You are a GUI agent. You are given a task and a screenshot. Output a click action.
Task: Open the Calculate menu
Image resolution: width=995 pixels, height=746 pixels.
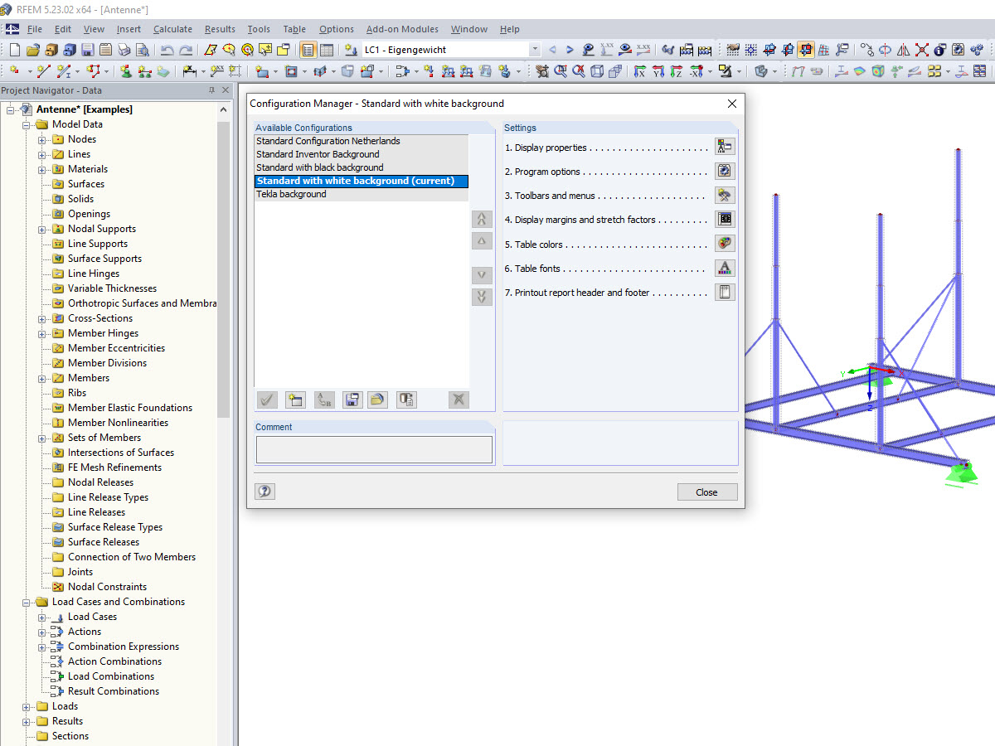(x=172, y=29)
